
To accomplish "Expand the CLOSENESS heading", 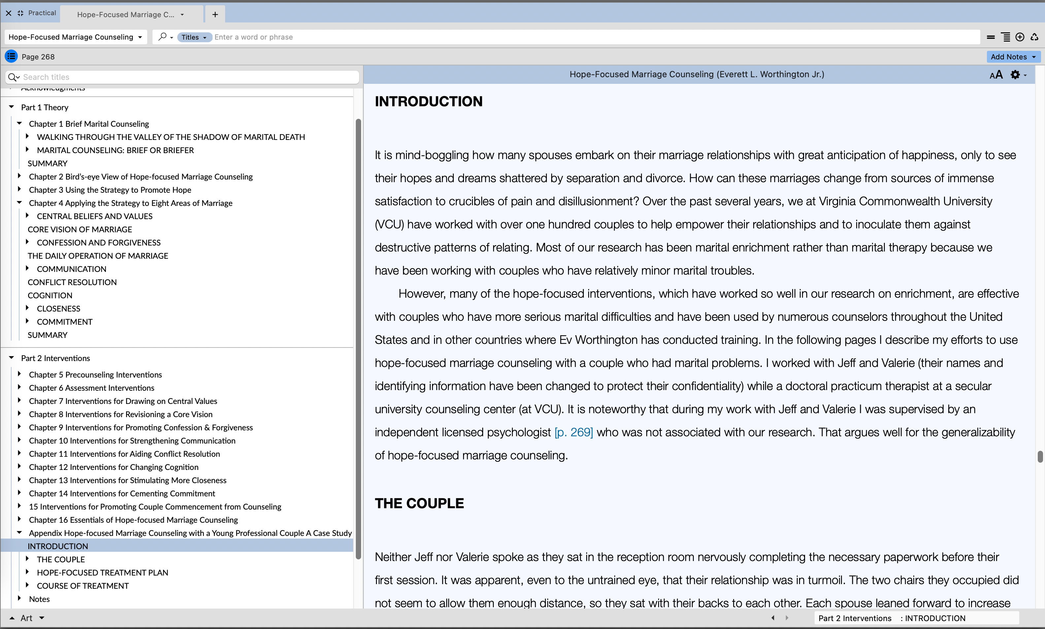I will pyautogui.click(x=27, y=308).
